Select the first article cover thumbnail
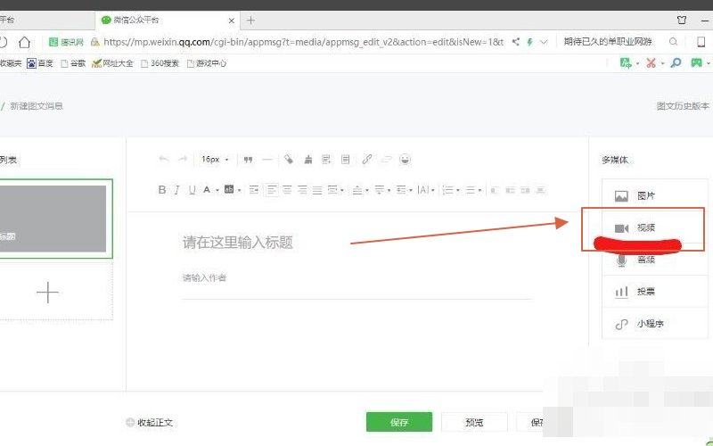Image resolution: width=713 pixels, height=446 pixels. pyautogui.click(x=53, y=219)
